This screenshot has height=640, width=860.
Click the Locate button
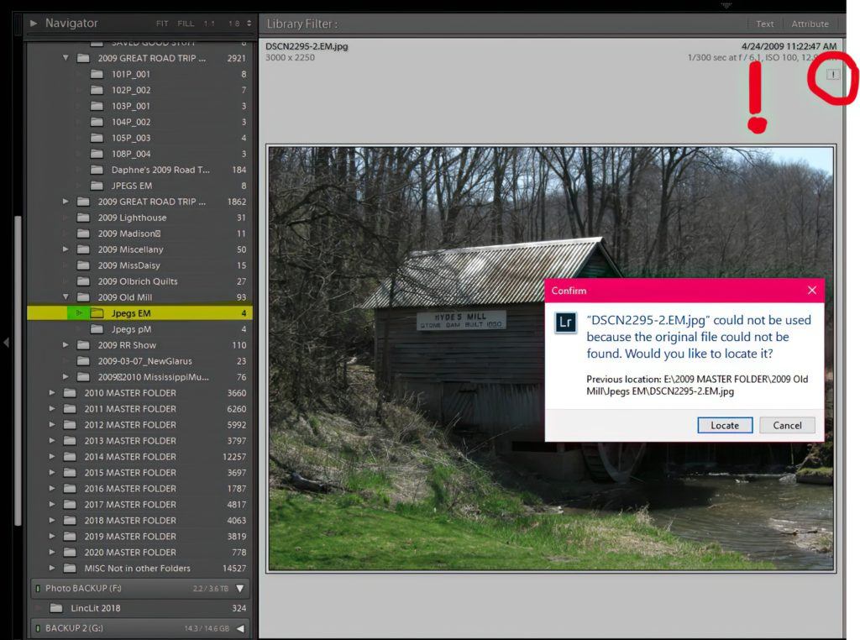pyautogui.click(x=724, y=425)
